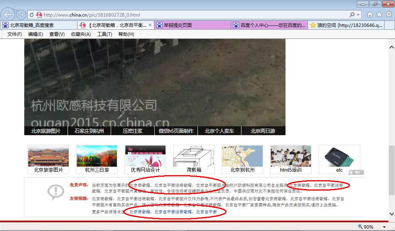
Task: Click 北京荷载箱 link after 更多产品详情点击
Action: (x=140, y=212)
